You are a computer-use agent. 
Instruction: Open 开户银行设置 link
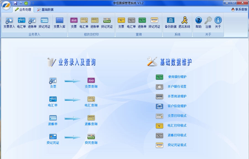(x=177, y=86)
